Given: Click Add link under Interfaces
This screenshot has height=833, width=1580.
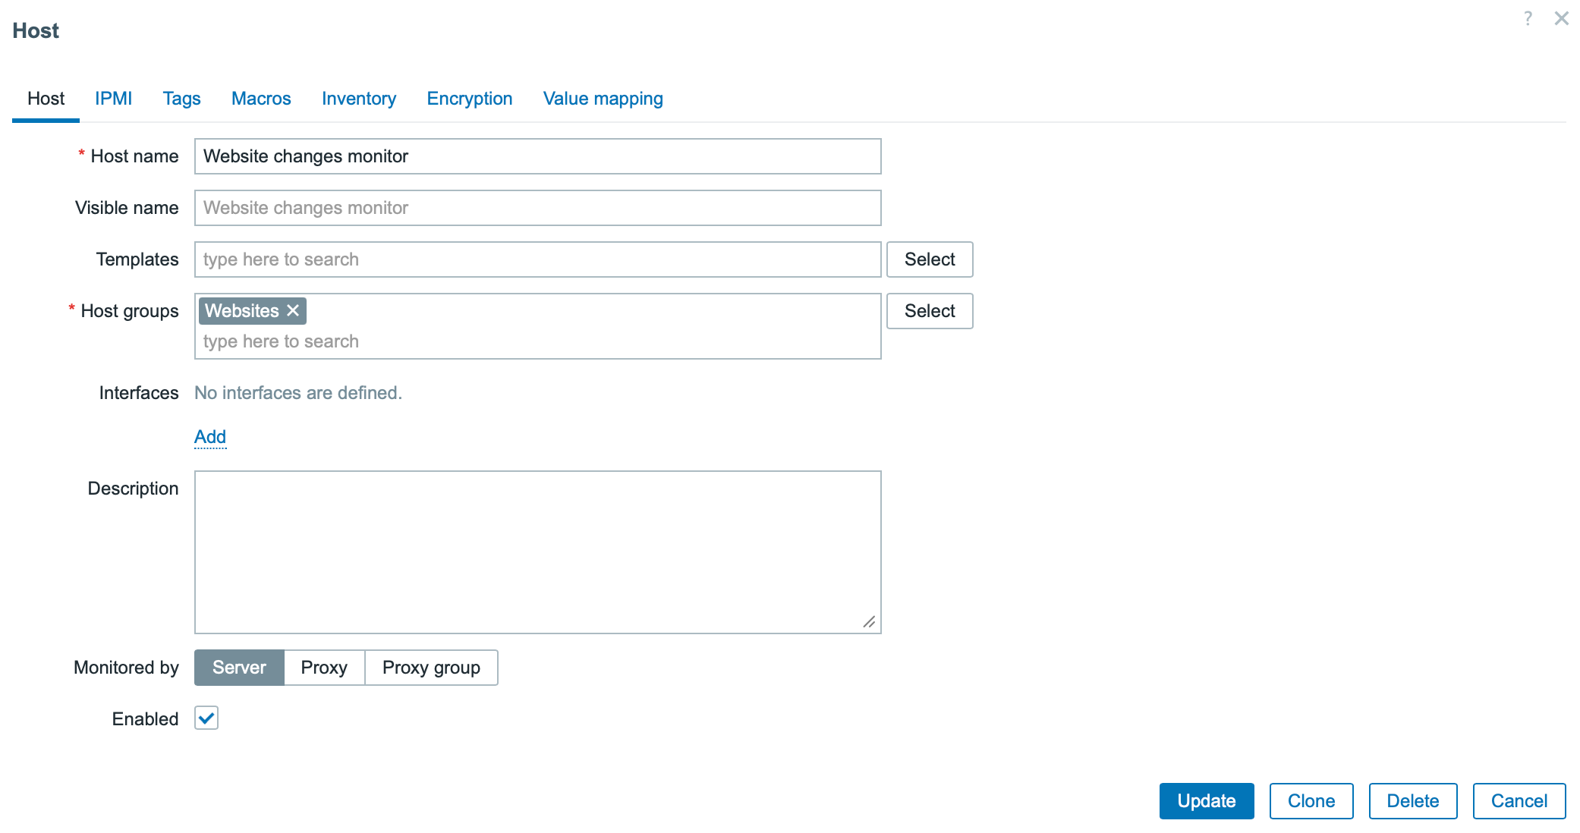Looking at the screenshot, I should tap(210, 437).
